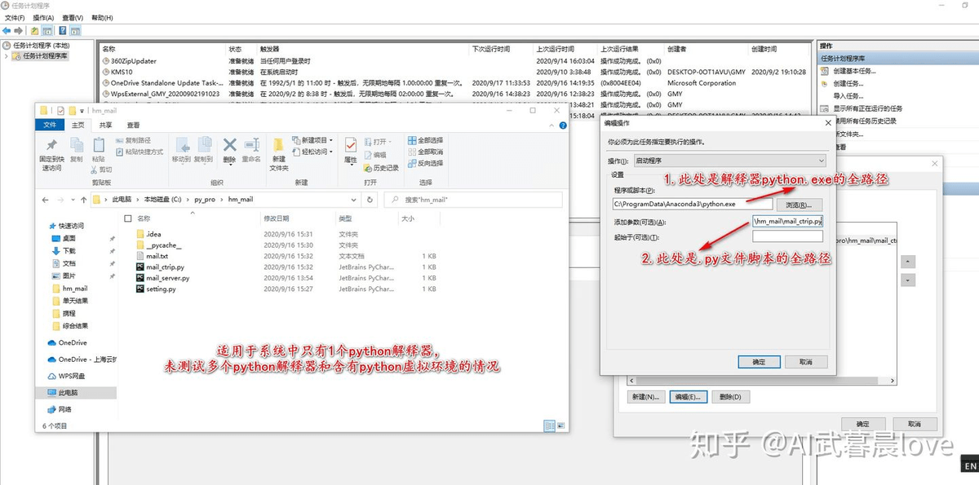The width and height of the screenshot is (979, 485).
Task: Open the 操作(A) menu in Task Scheduler
Action: tap(43, 17)
